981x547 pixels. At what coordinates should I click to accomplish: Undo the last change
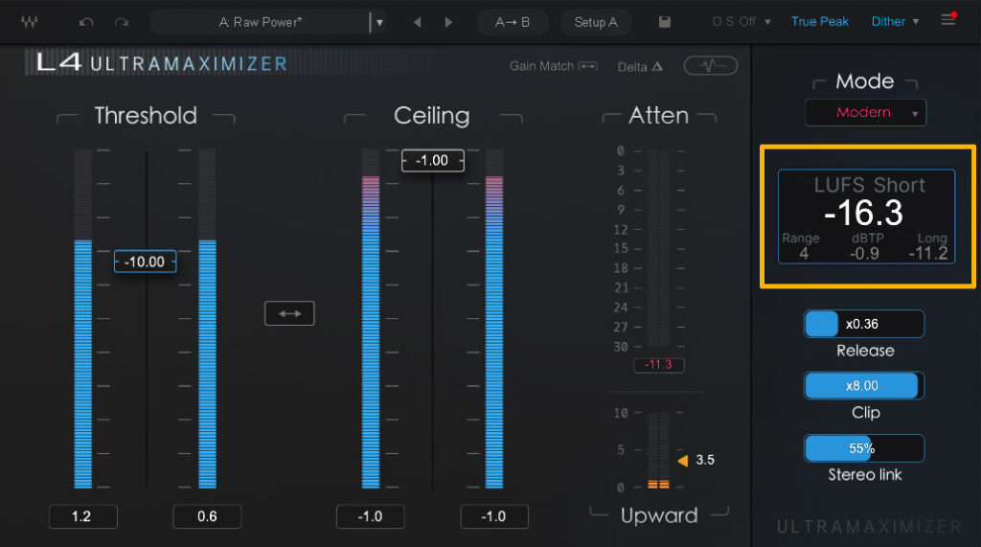coord(86,22)
